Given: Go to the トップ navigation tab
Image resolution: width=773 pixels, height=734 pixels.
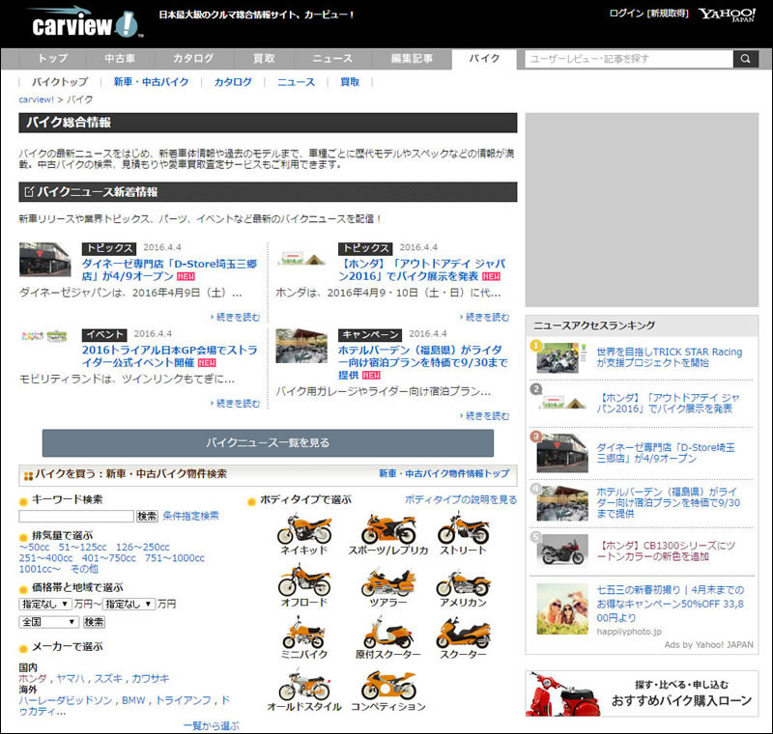Looking at the screenshot, I should click(53, 59).
